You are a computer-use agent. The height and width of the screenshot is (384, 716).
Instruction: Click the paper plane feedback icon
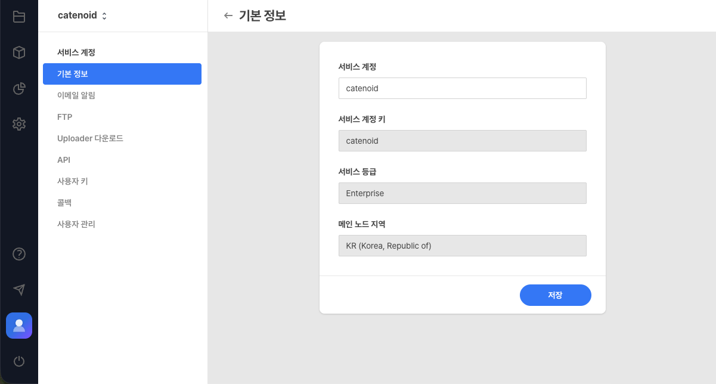pyautogui.click(x=18, y=290)
